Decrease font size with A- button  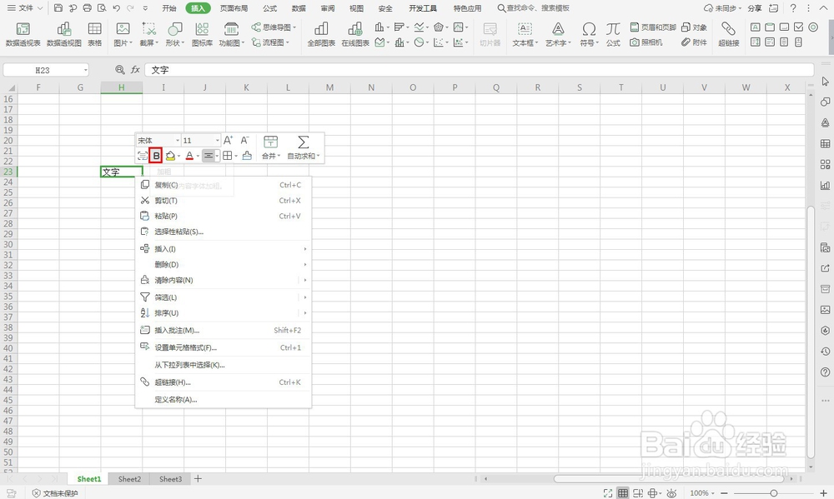click(244, 140)
